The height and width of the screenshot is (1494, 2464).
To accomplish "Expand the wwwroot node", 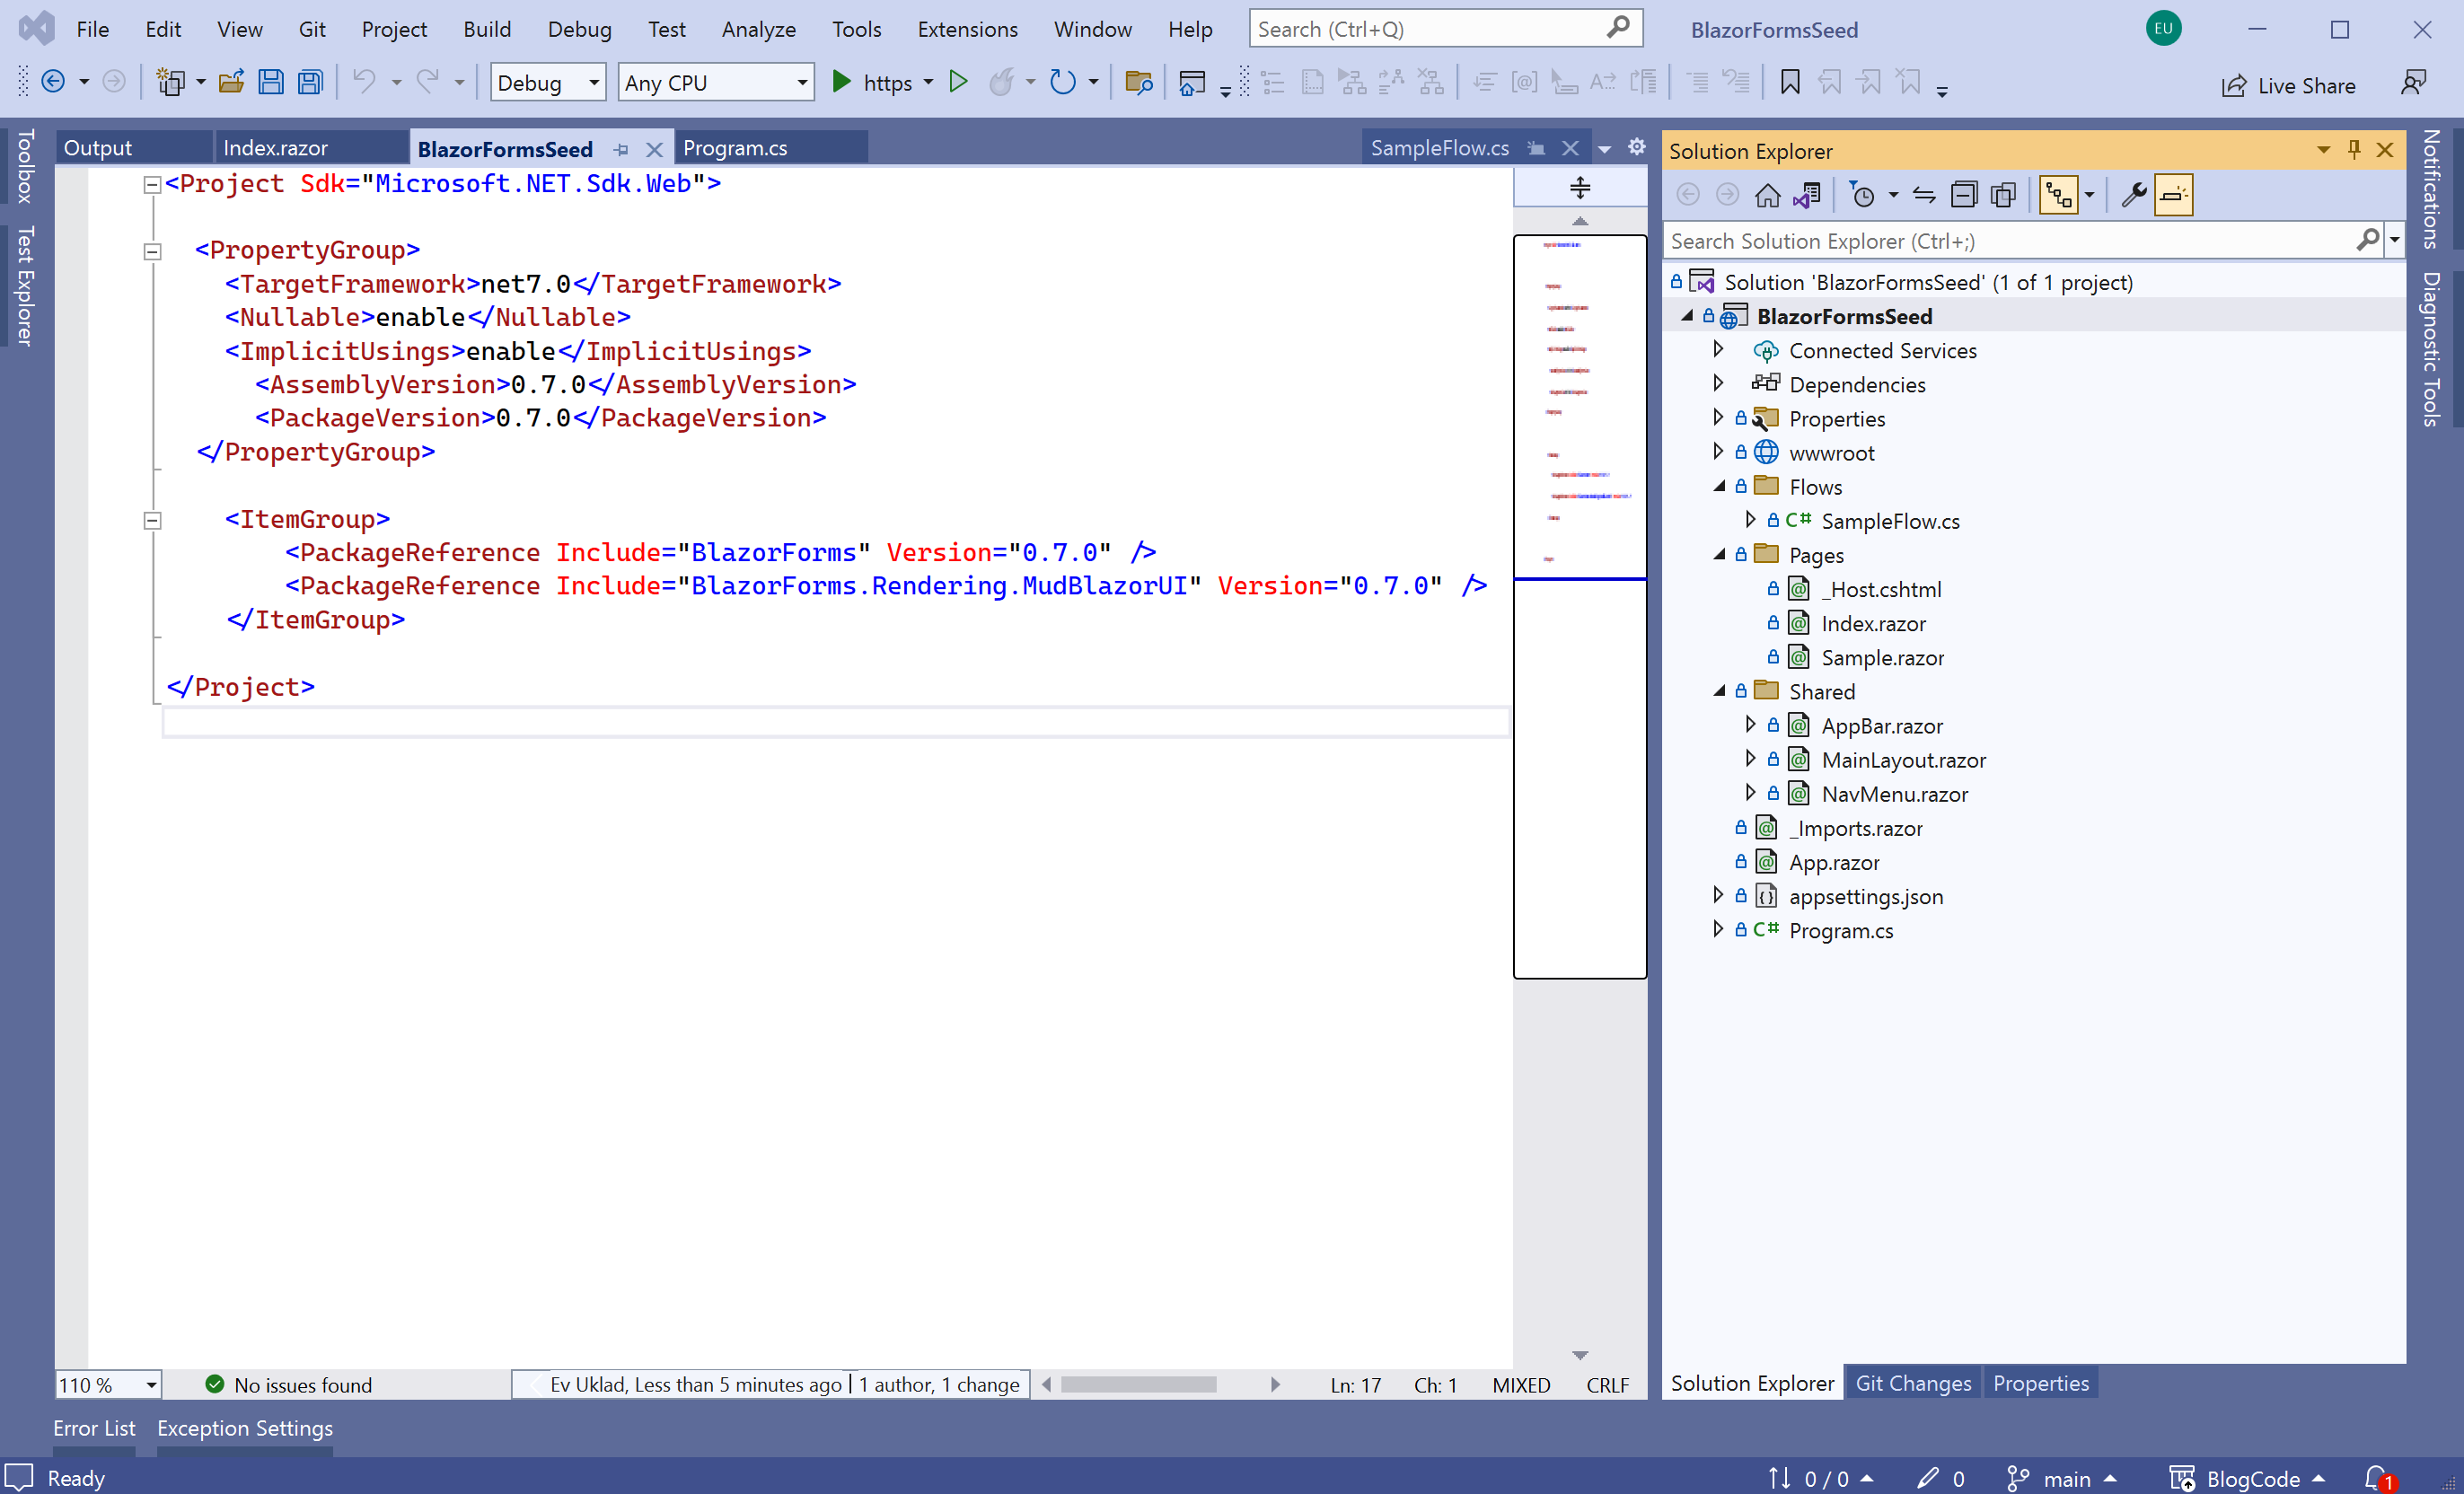I will coord(1717,451).
